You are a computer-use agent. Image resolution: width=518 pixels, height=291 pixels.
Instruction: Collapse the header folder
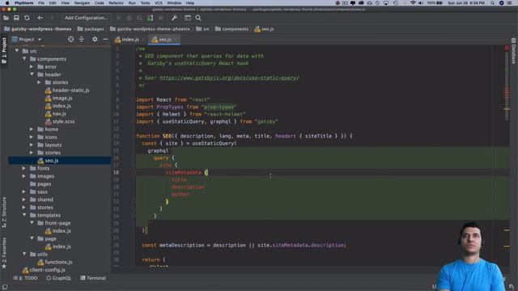click(32, 74)
